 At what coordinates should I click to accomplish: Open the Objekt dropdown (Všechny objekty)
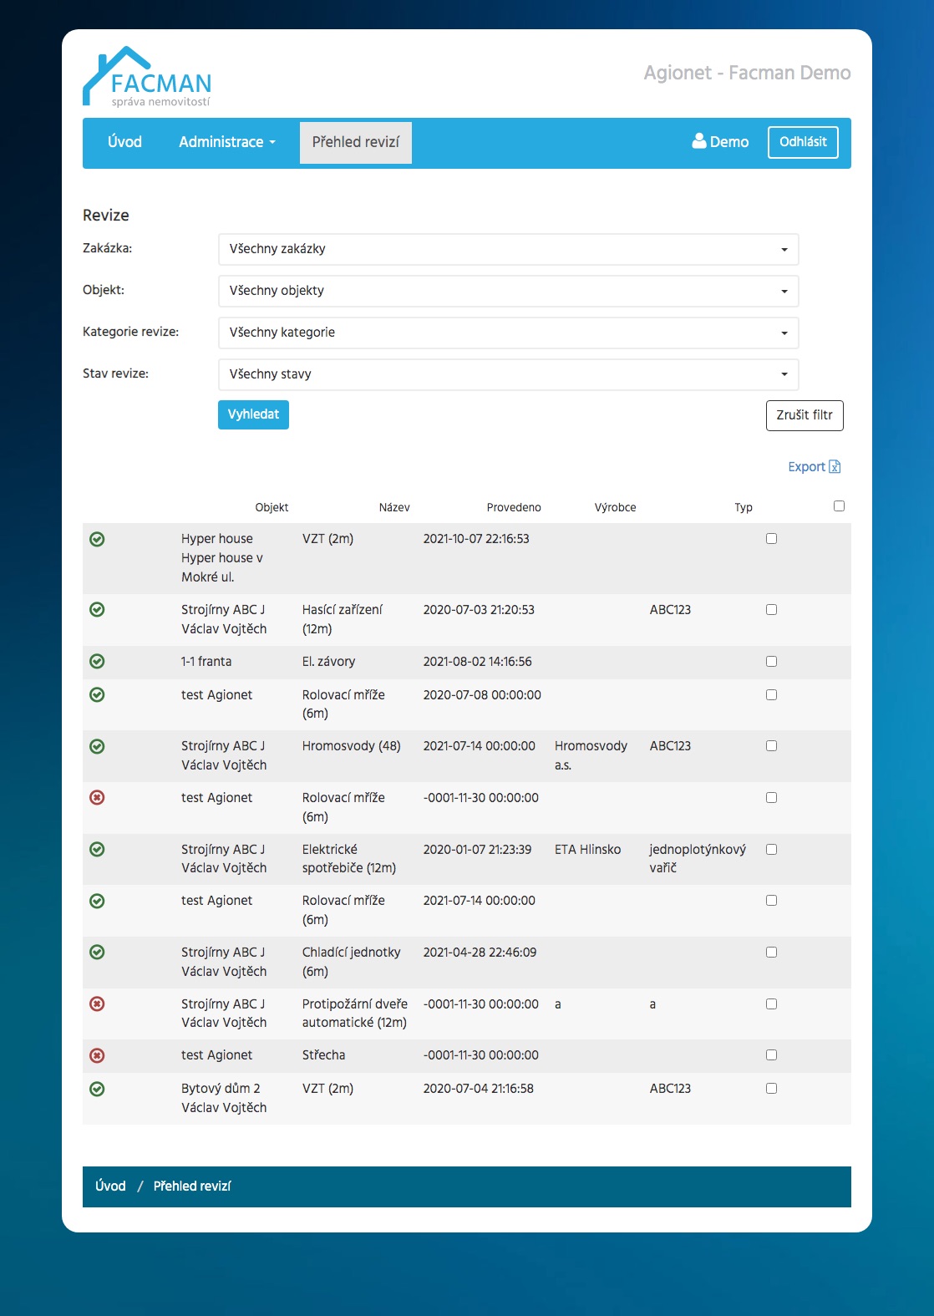[x=508, y=291]
